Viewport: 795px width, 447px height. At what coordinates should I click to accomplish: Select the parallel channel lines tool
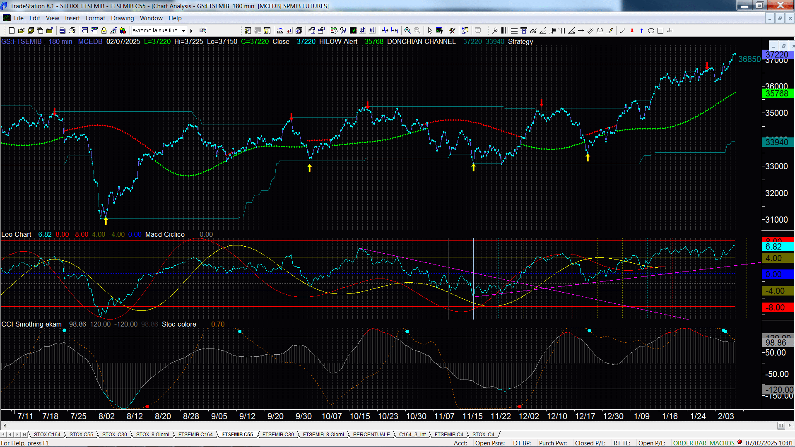pyautogui.click(x=590, y=31)
